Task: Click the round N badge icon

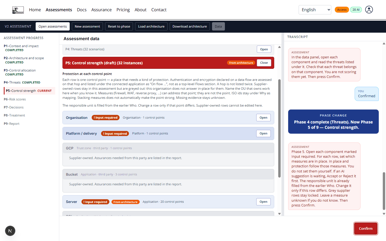Action: tap(10, 231)
